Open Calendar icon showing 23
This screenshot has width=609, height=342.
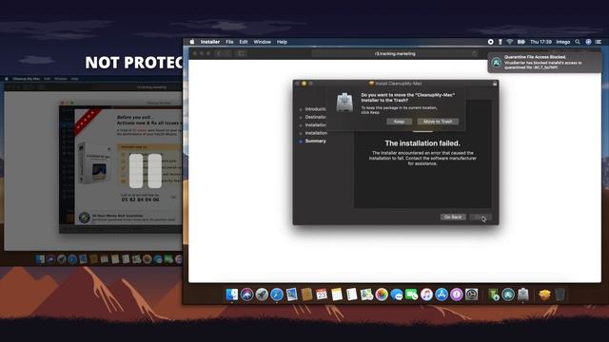coord(322,294)
